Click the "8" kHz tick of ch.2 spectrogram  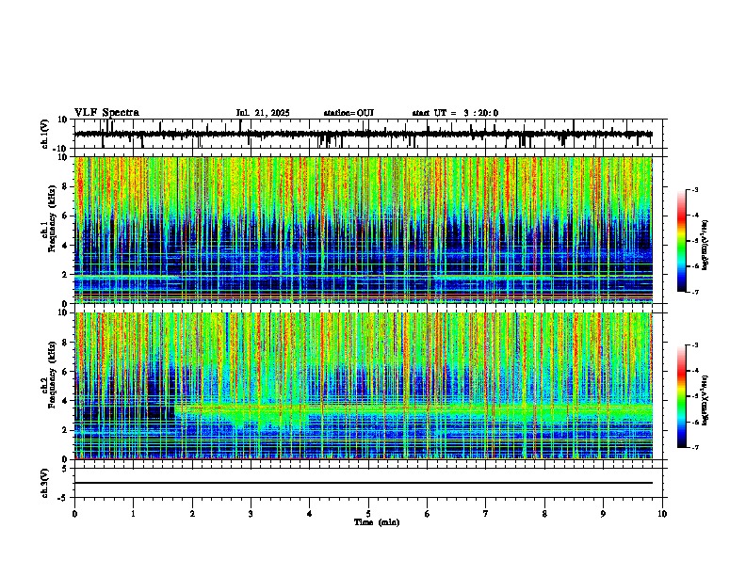[66, 343]
